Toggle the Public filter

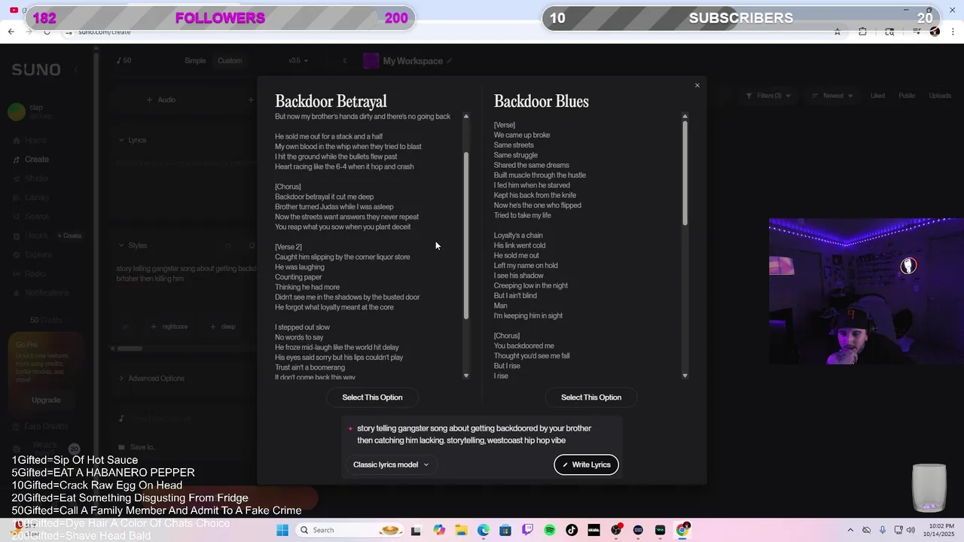907,96
